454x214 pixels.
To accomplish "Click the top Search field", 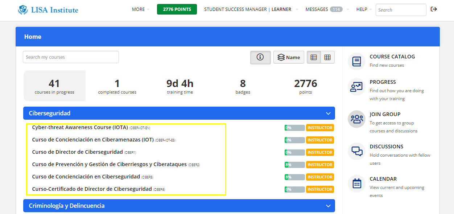I will (x=401, y=10).
